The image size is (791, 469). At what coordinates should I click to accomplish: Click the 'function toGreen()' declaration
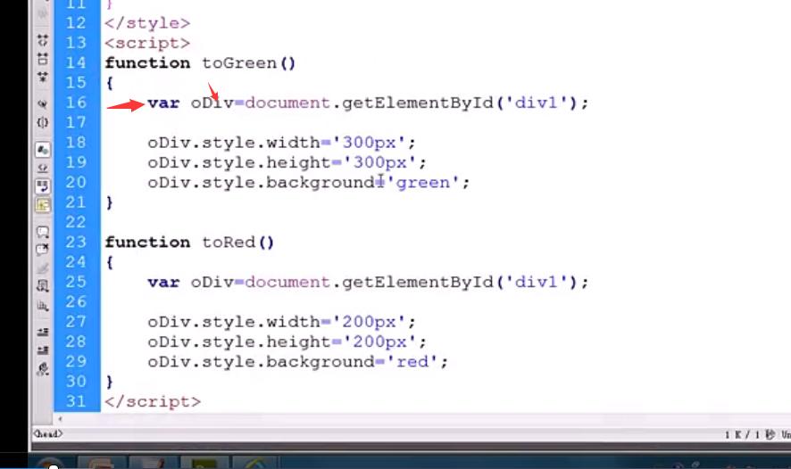click(x=200, y=63)
